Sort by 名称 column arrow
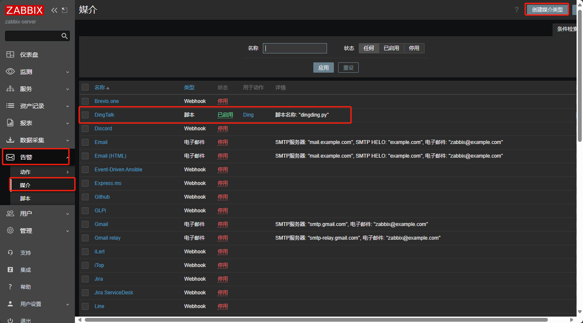This screenshot has width=583, height=323. pos(108,88)
